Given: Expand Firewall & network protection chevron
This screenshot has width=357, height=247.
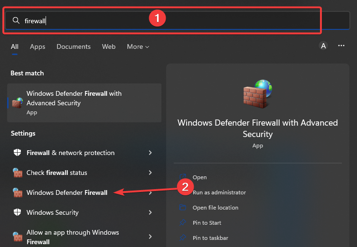Looking at the screenshot, I should click(150, 153).
